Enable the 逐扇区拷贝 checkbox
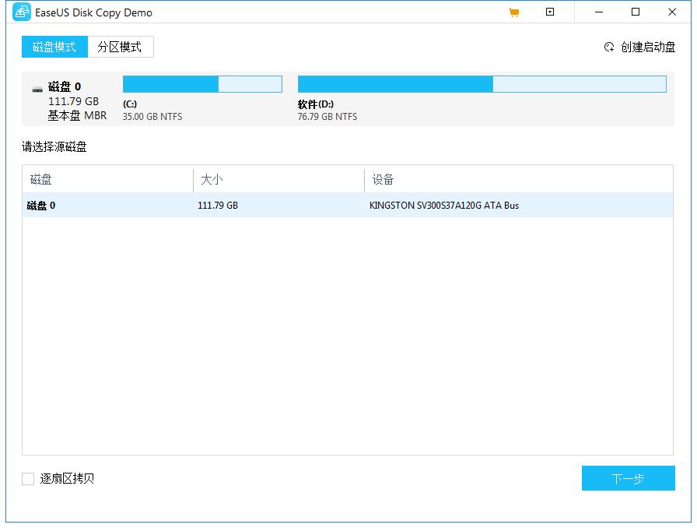697x528 pixels. tap(28, 479)
